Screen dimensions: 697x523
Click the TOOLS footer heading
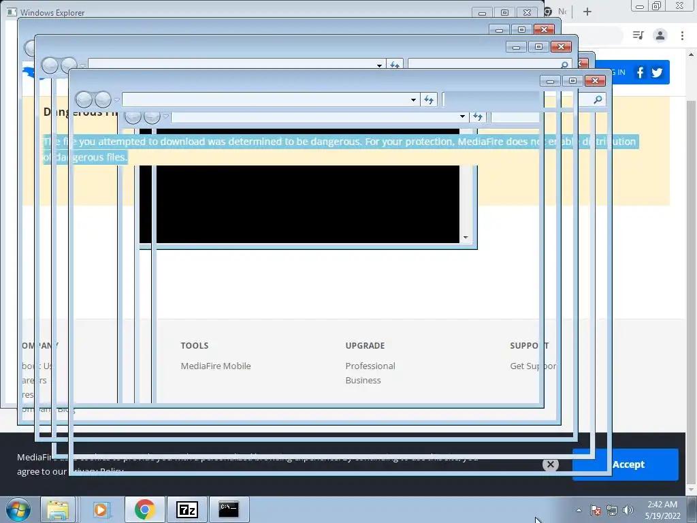pyautogui.click(x=194, y=345)
